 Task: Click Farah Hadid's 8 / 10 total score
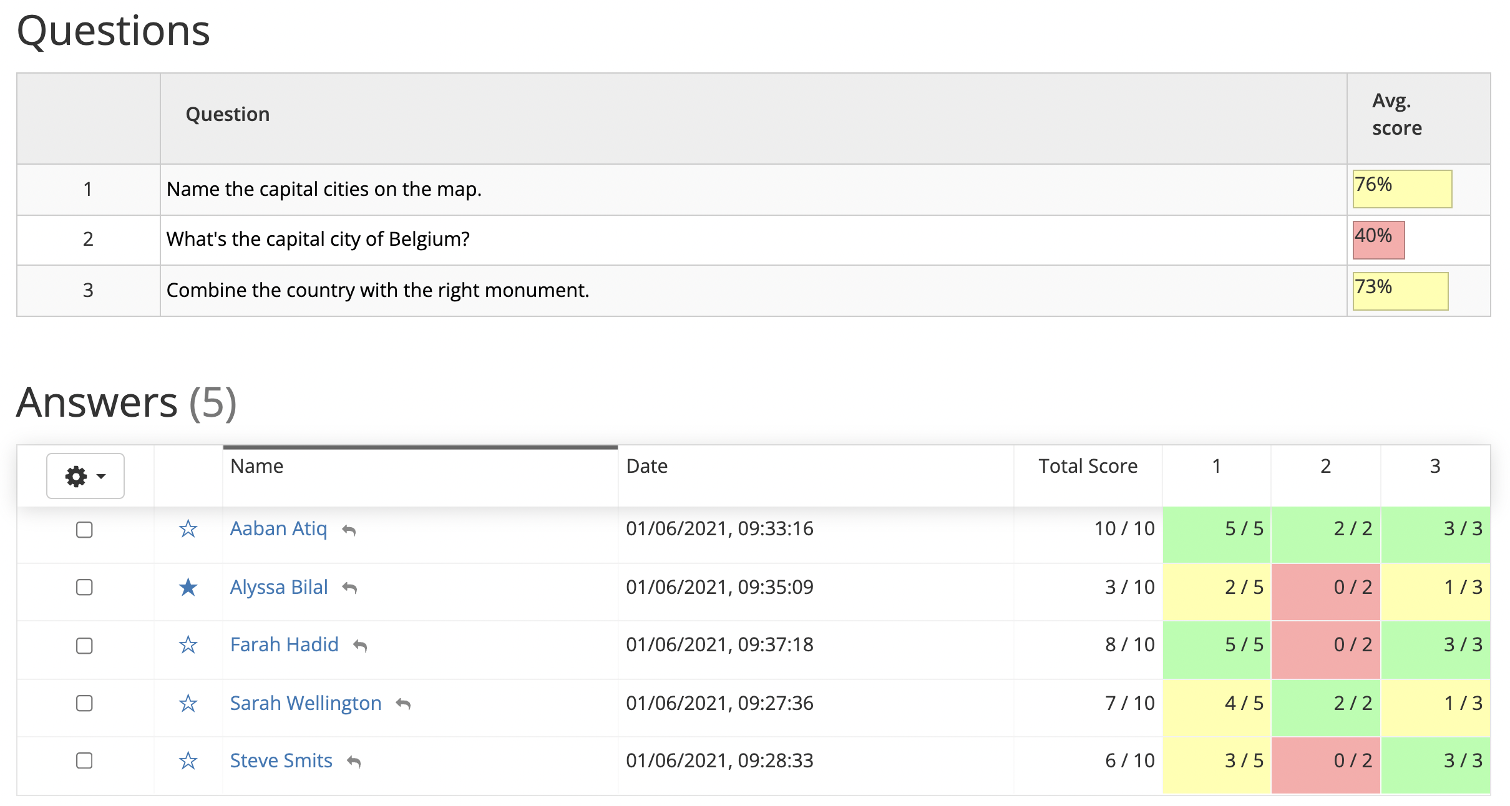1129,644
